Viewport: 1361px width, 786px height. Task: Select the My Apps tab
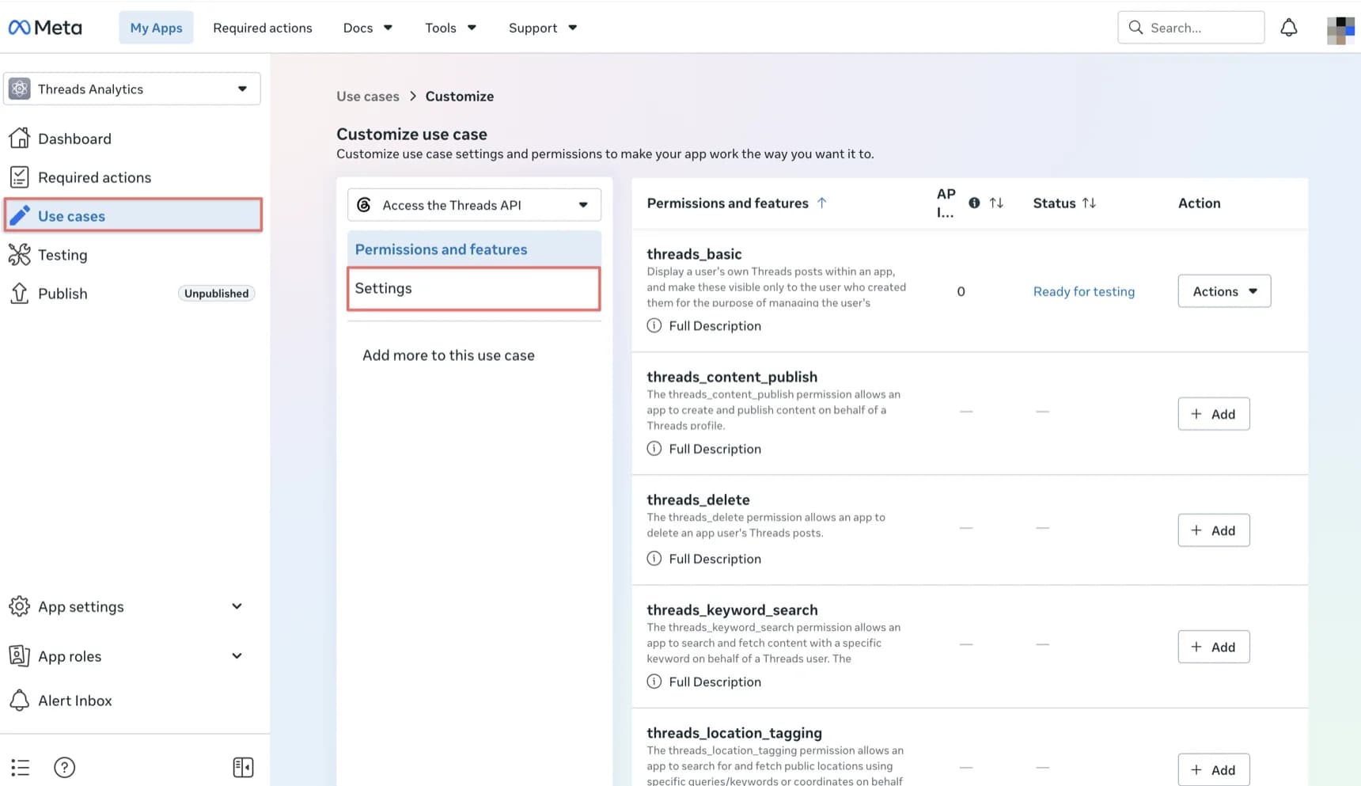(x=156, y=28)
